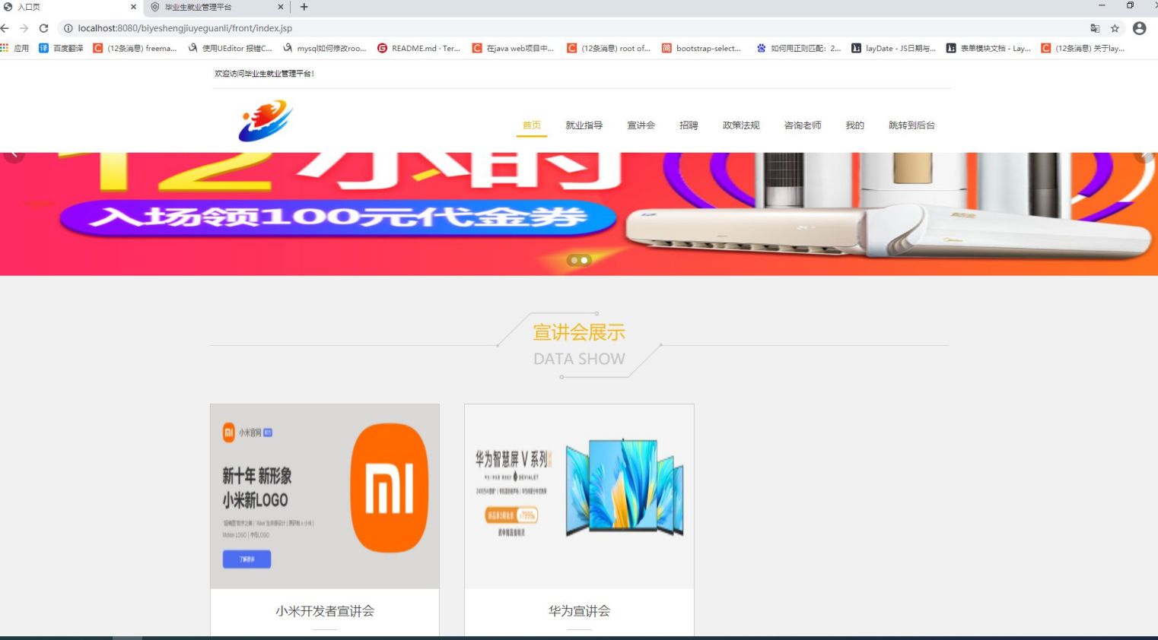Click the 欢迎访问毕业生就业管理平台 text
The image size is (1158, 640).
pos(264,74)
